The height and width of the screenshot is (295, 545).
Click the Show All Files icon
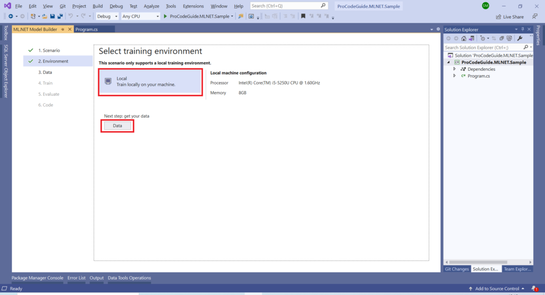[509, 39]
